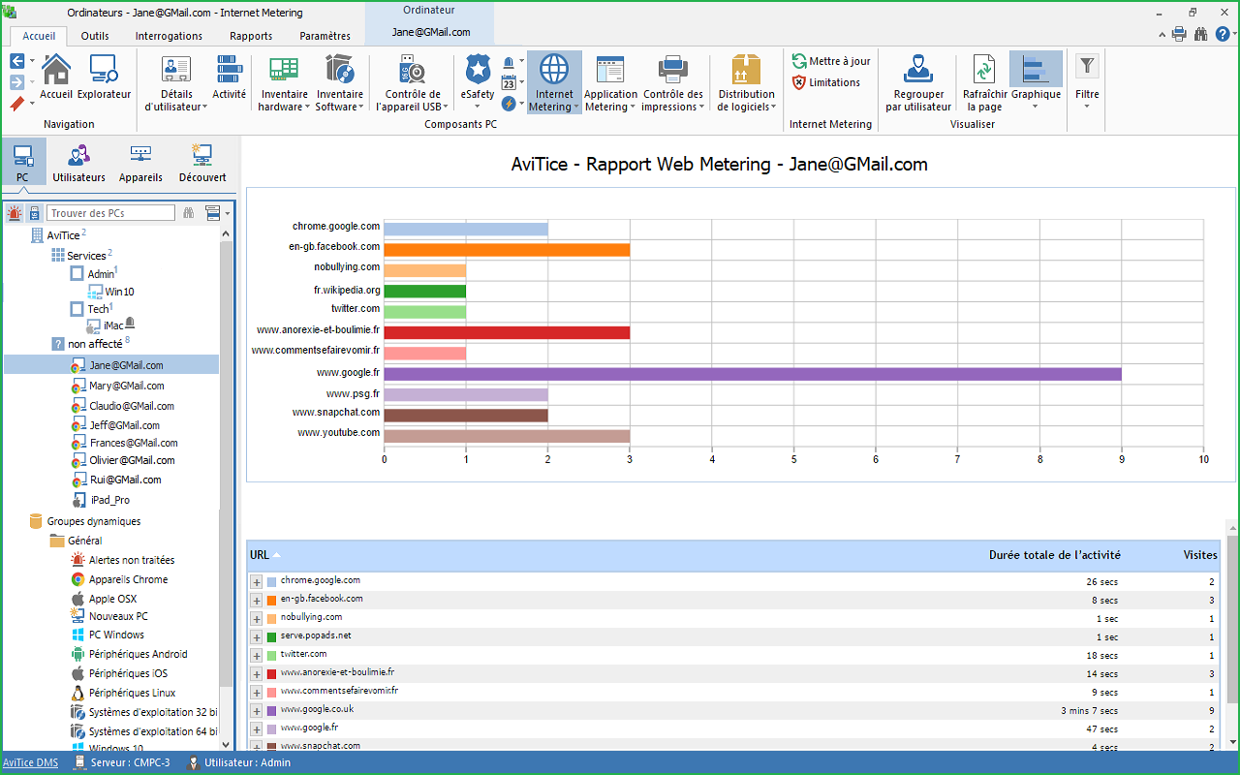1240x775 pixels.
Task: Open Inventaire hardware
Action: coord(283,83)
